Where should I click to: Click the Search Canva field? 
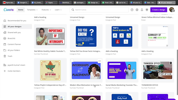[99, 10]
